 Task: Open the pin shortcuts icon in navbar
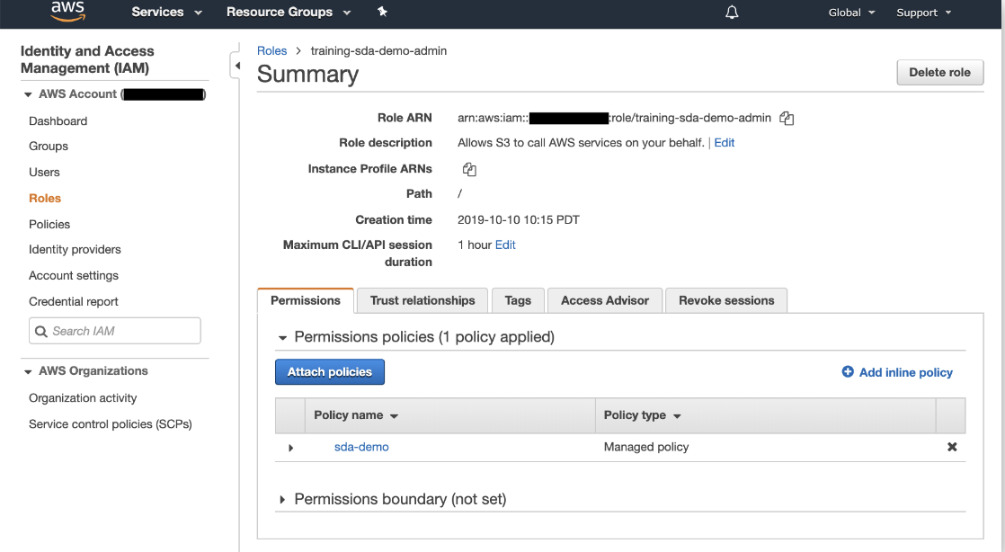coord(382,12)
